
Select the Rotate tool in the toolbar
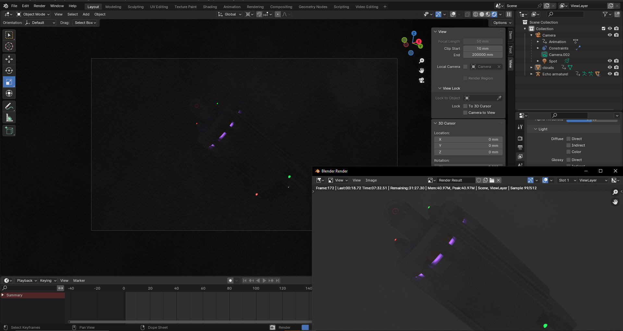9,70
